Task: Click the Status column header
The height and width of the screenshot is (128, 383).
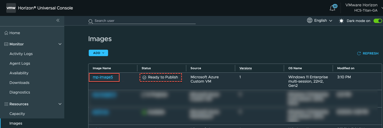Action: point(146,68)
